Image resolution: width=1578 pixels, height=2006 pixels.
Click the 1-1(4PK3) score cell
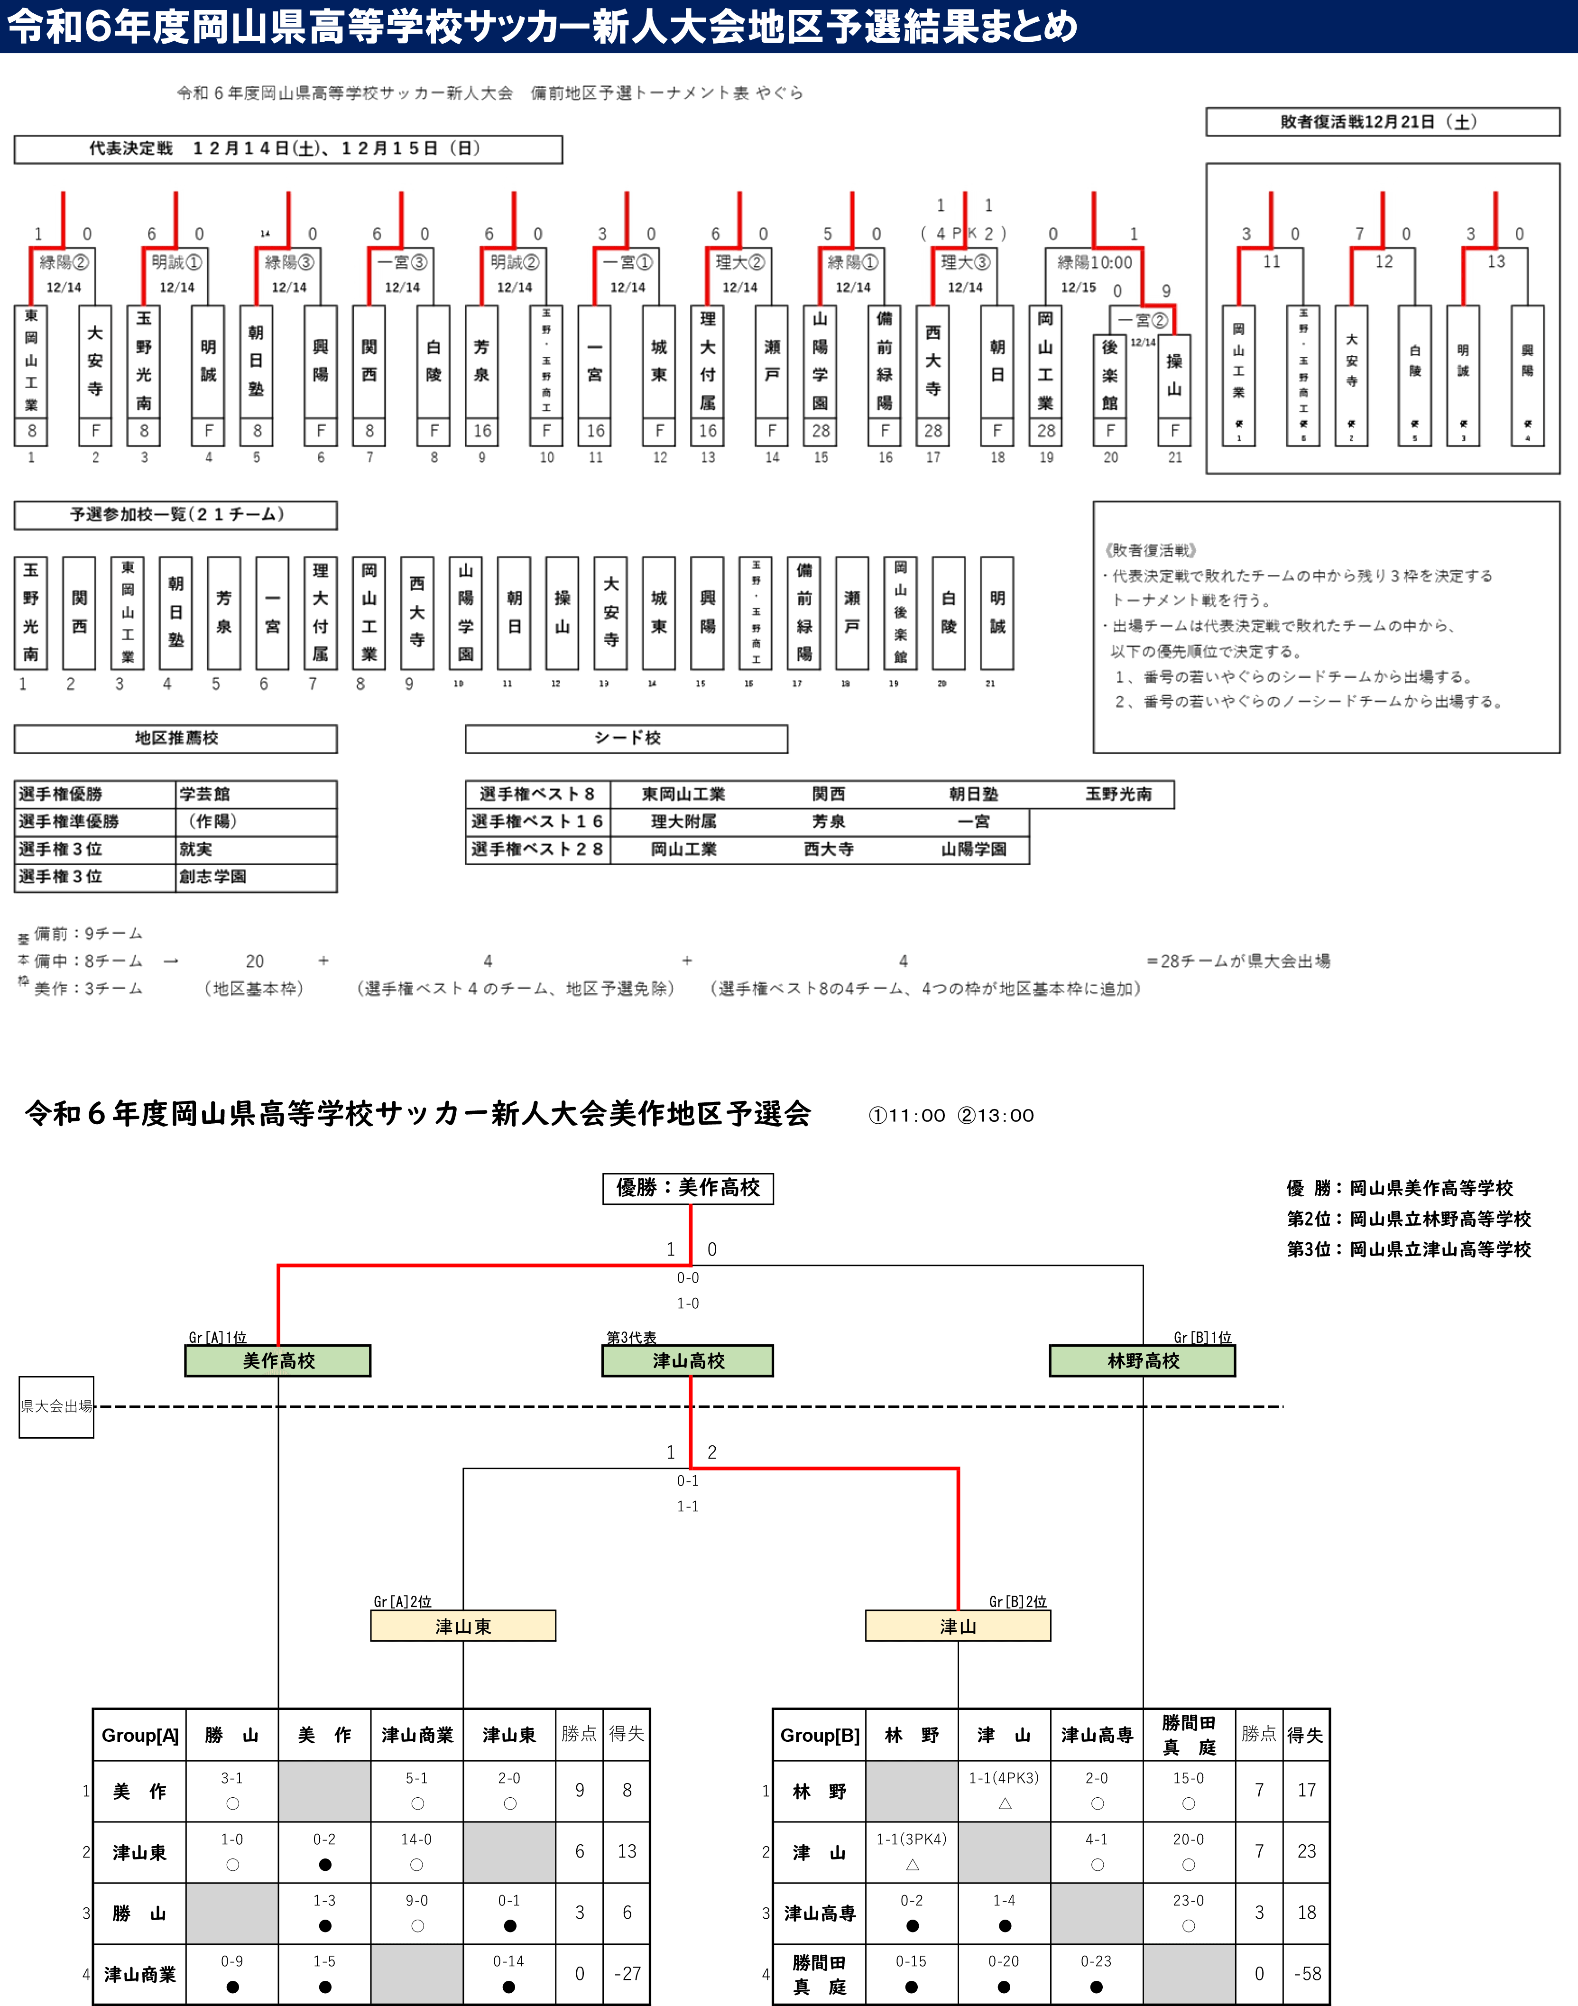tap(1004, 1791)
